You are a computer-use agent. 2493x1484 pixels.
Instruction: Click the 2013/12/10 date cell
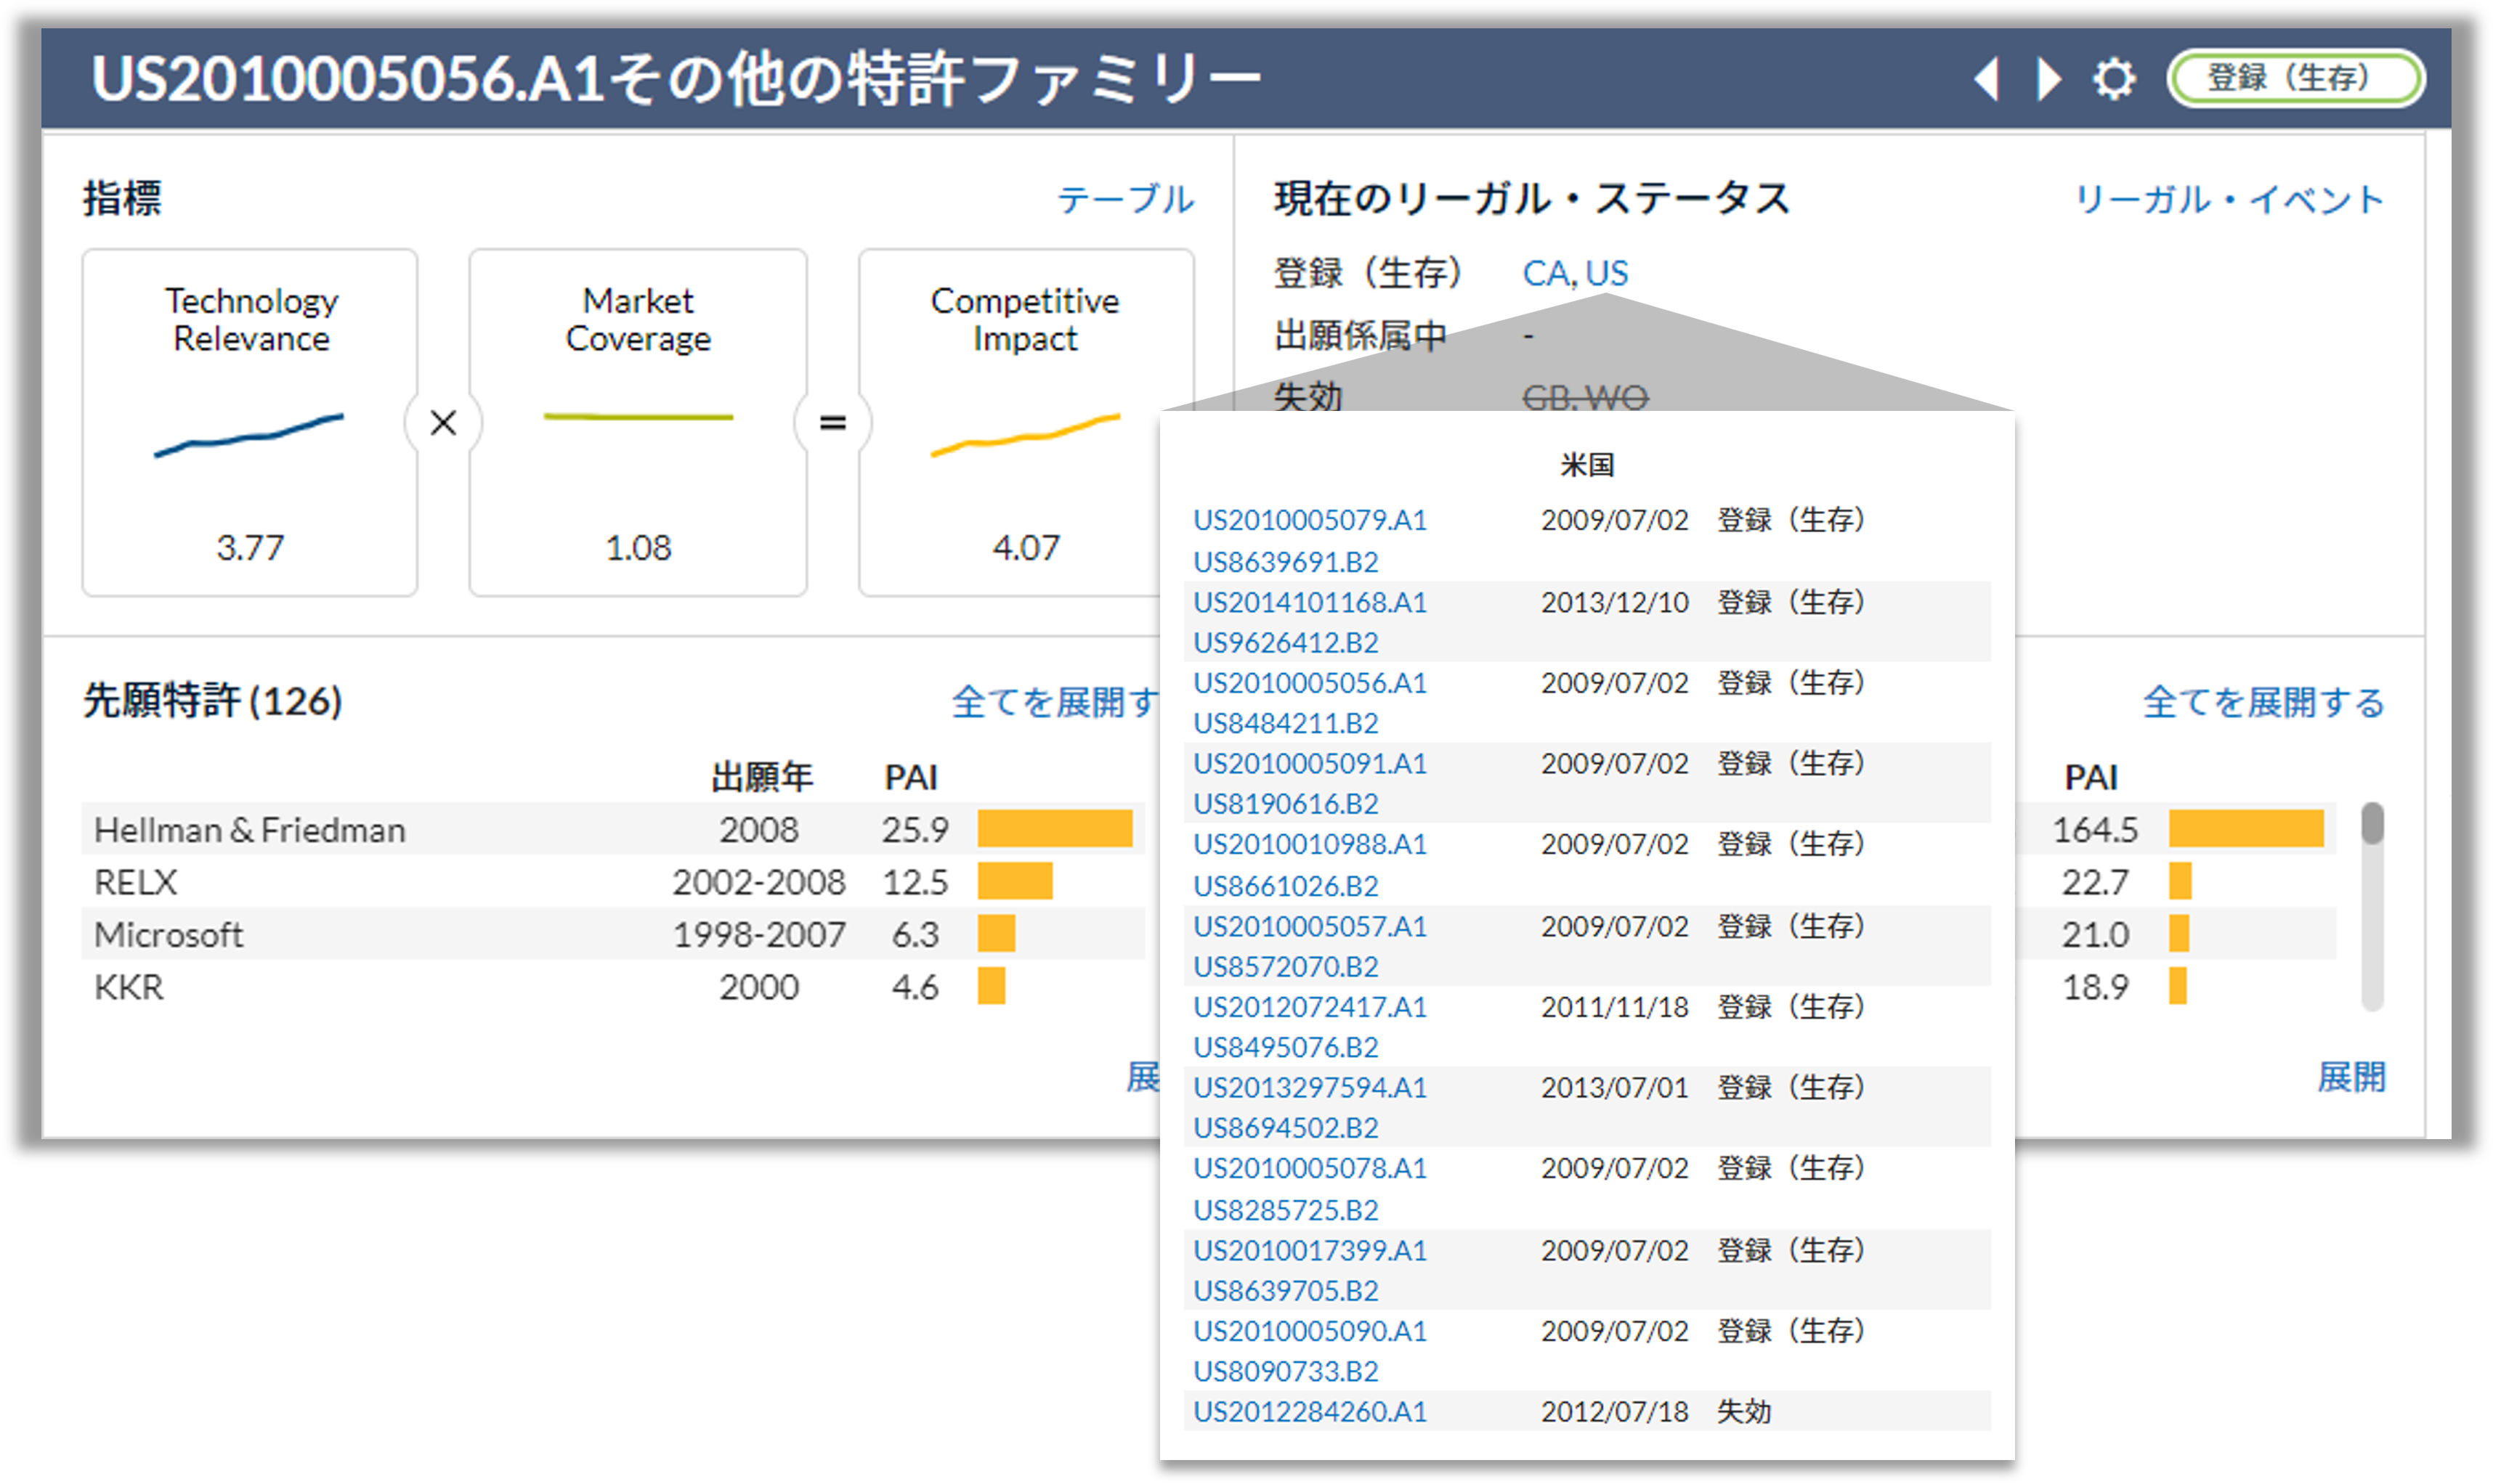1615,602
